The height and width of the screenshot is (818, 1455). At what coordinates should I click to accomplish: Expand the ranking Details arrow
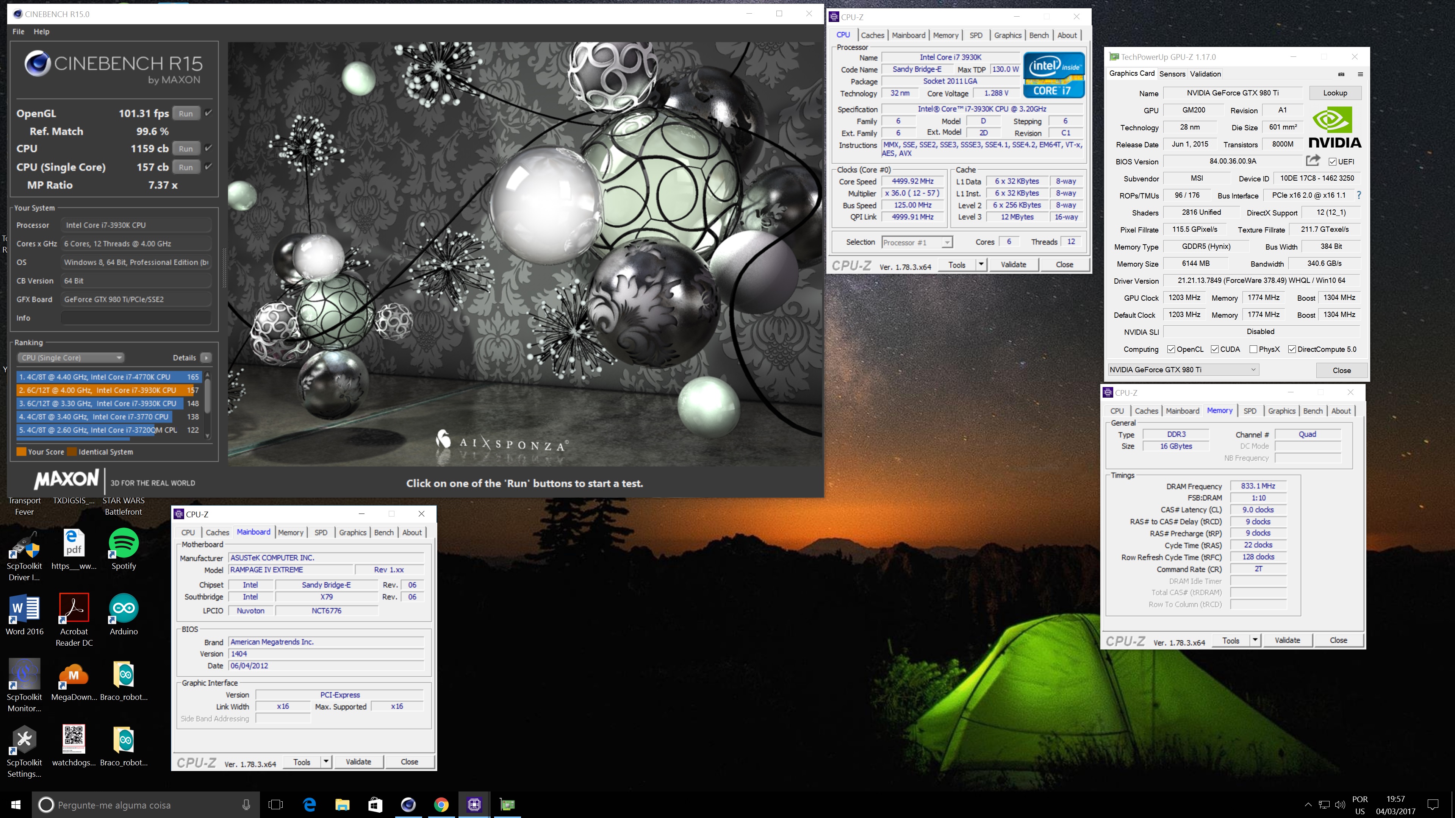click(206, 357)
